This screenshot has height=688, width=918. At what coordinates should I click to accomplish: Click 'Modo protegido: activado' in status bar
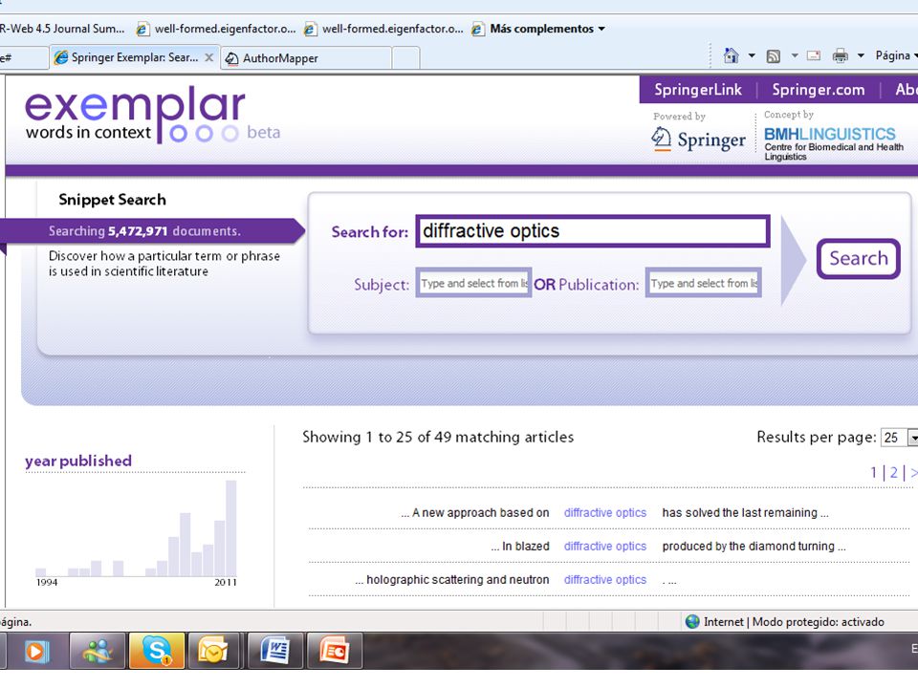click(x=819, y=622)
